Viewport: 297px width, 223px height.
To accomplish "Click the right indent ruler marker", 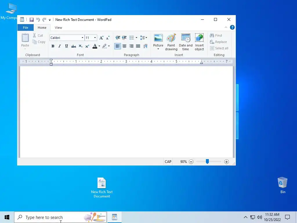I will coord(201,62).
